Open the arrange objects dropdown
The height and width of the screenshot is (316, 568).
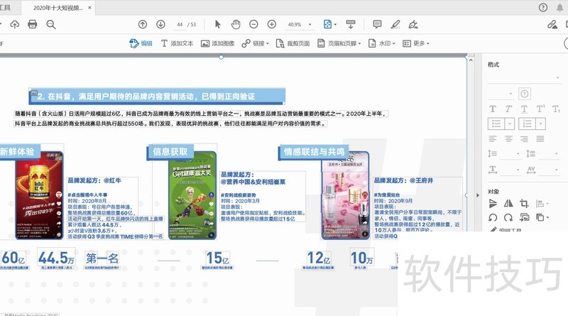(x=542, y=218)
